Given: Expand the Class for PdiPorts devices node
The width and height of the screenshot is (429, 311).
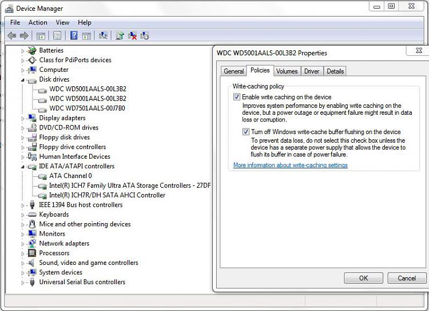Looking at the screenshot, I should coord(23,60).
